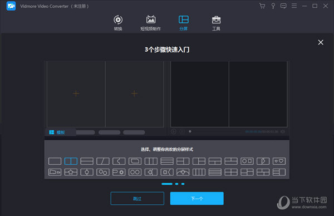Choose the star with horizontal line template
Screen dimensions: 334x216
click(71, 172)
